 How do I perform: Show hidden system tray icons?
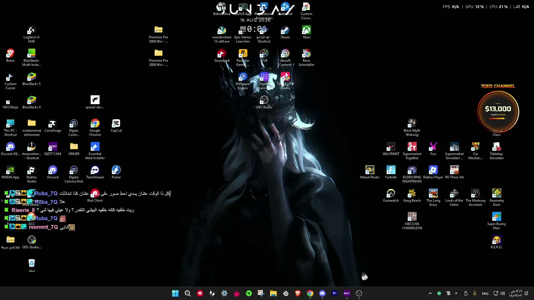430,293
